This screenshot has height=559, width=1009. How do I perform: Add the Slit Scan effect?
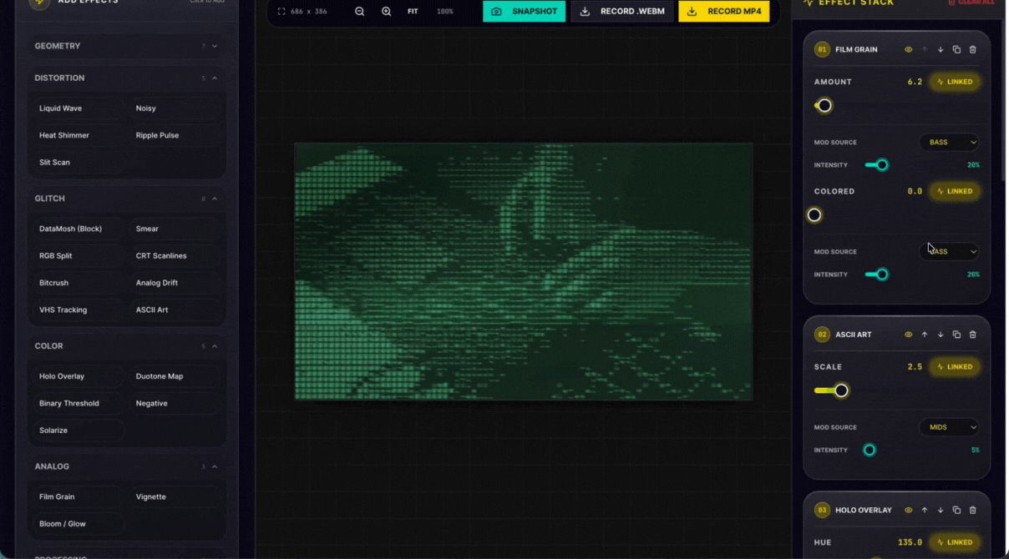(x=78, y=163)
